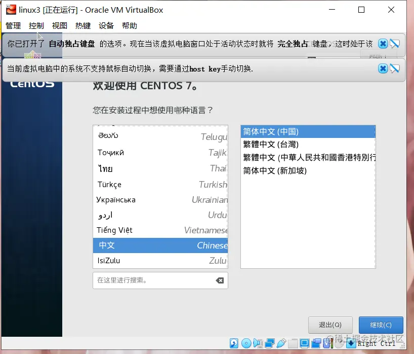Click the 继续(C) button

(x=381, y=325)
